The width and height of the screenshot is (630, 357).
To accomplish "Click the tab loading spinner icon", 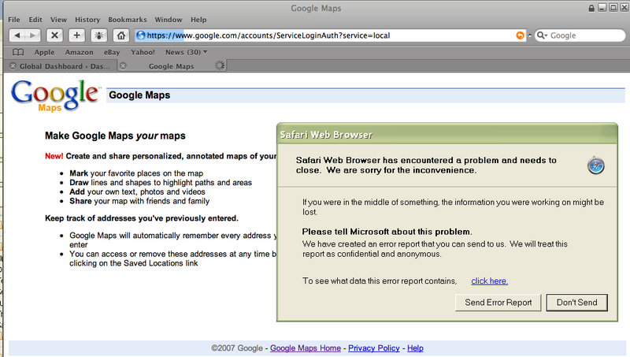I will tap(220, 65).
